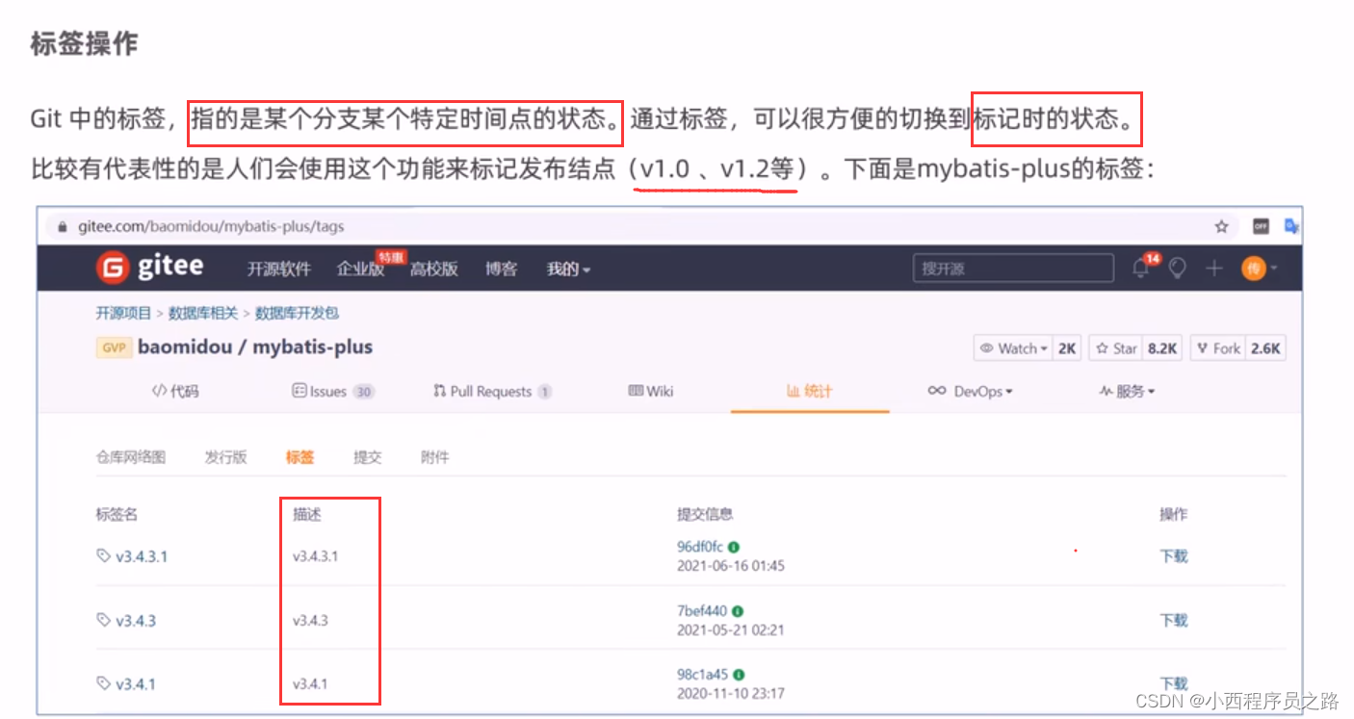Open the mybatis-plus repository link

click(x=312, y=347)
